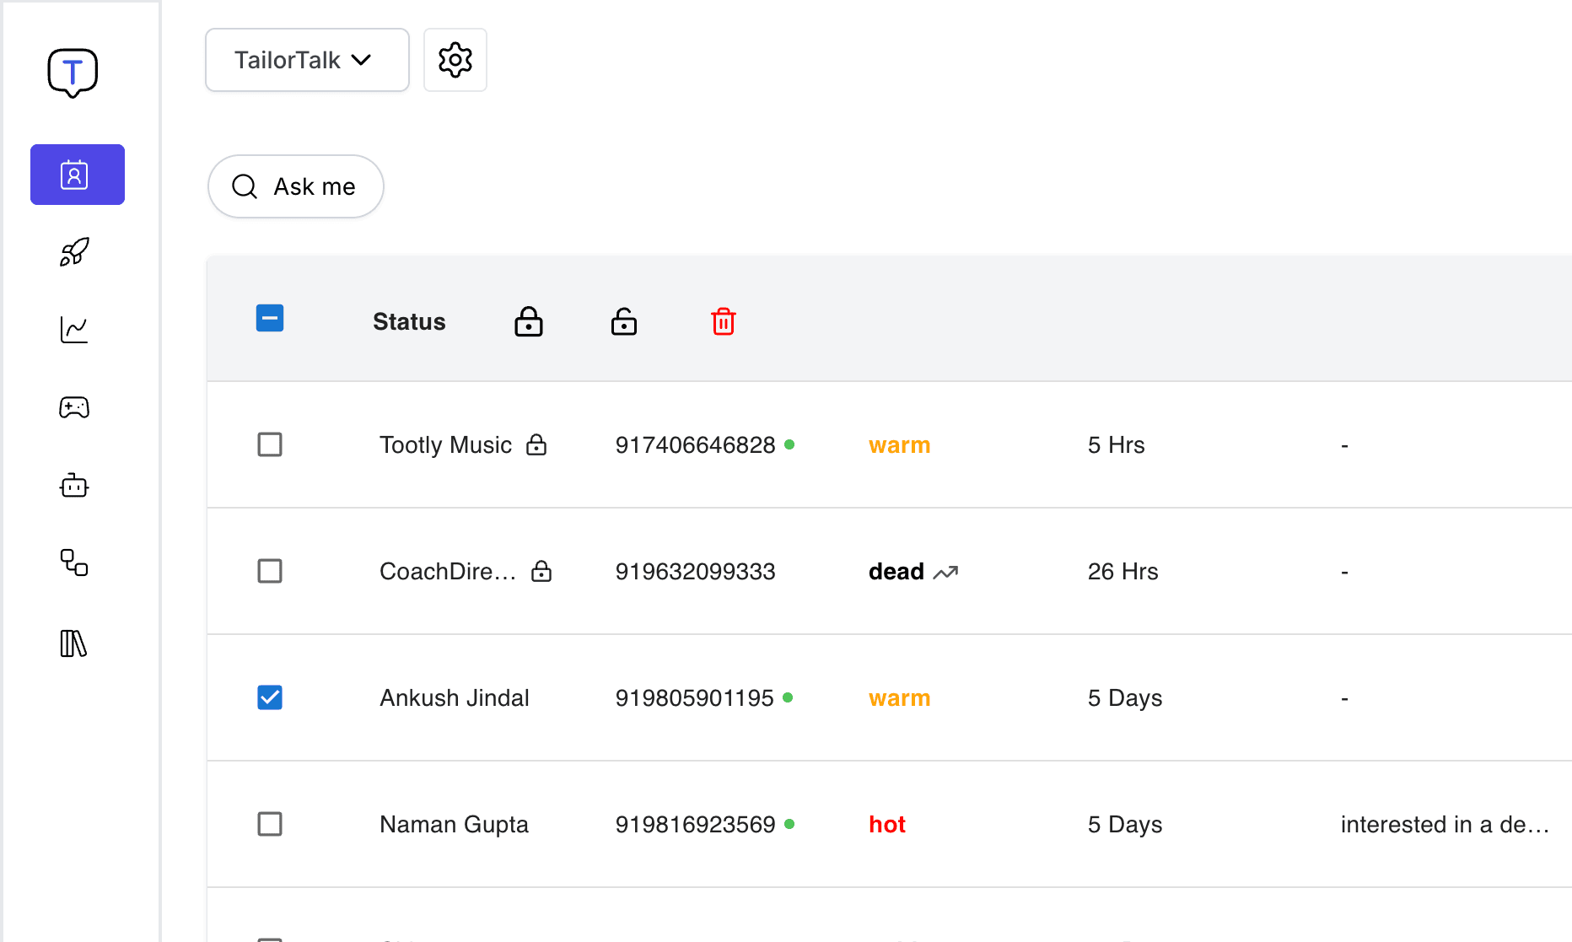Click trending arrow next to dead status
The height and width of the screenshot is (942, 1572).
point(945,573)
